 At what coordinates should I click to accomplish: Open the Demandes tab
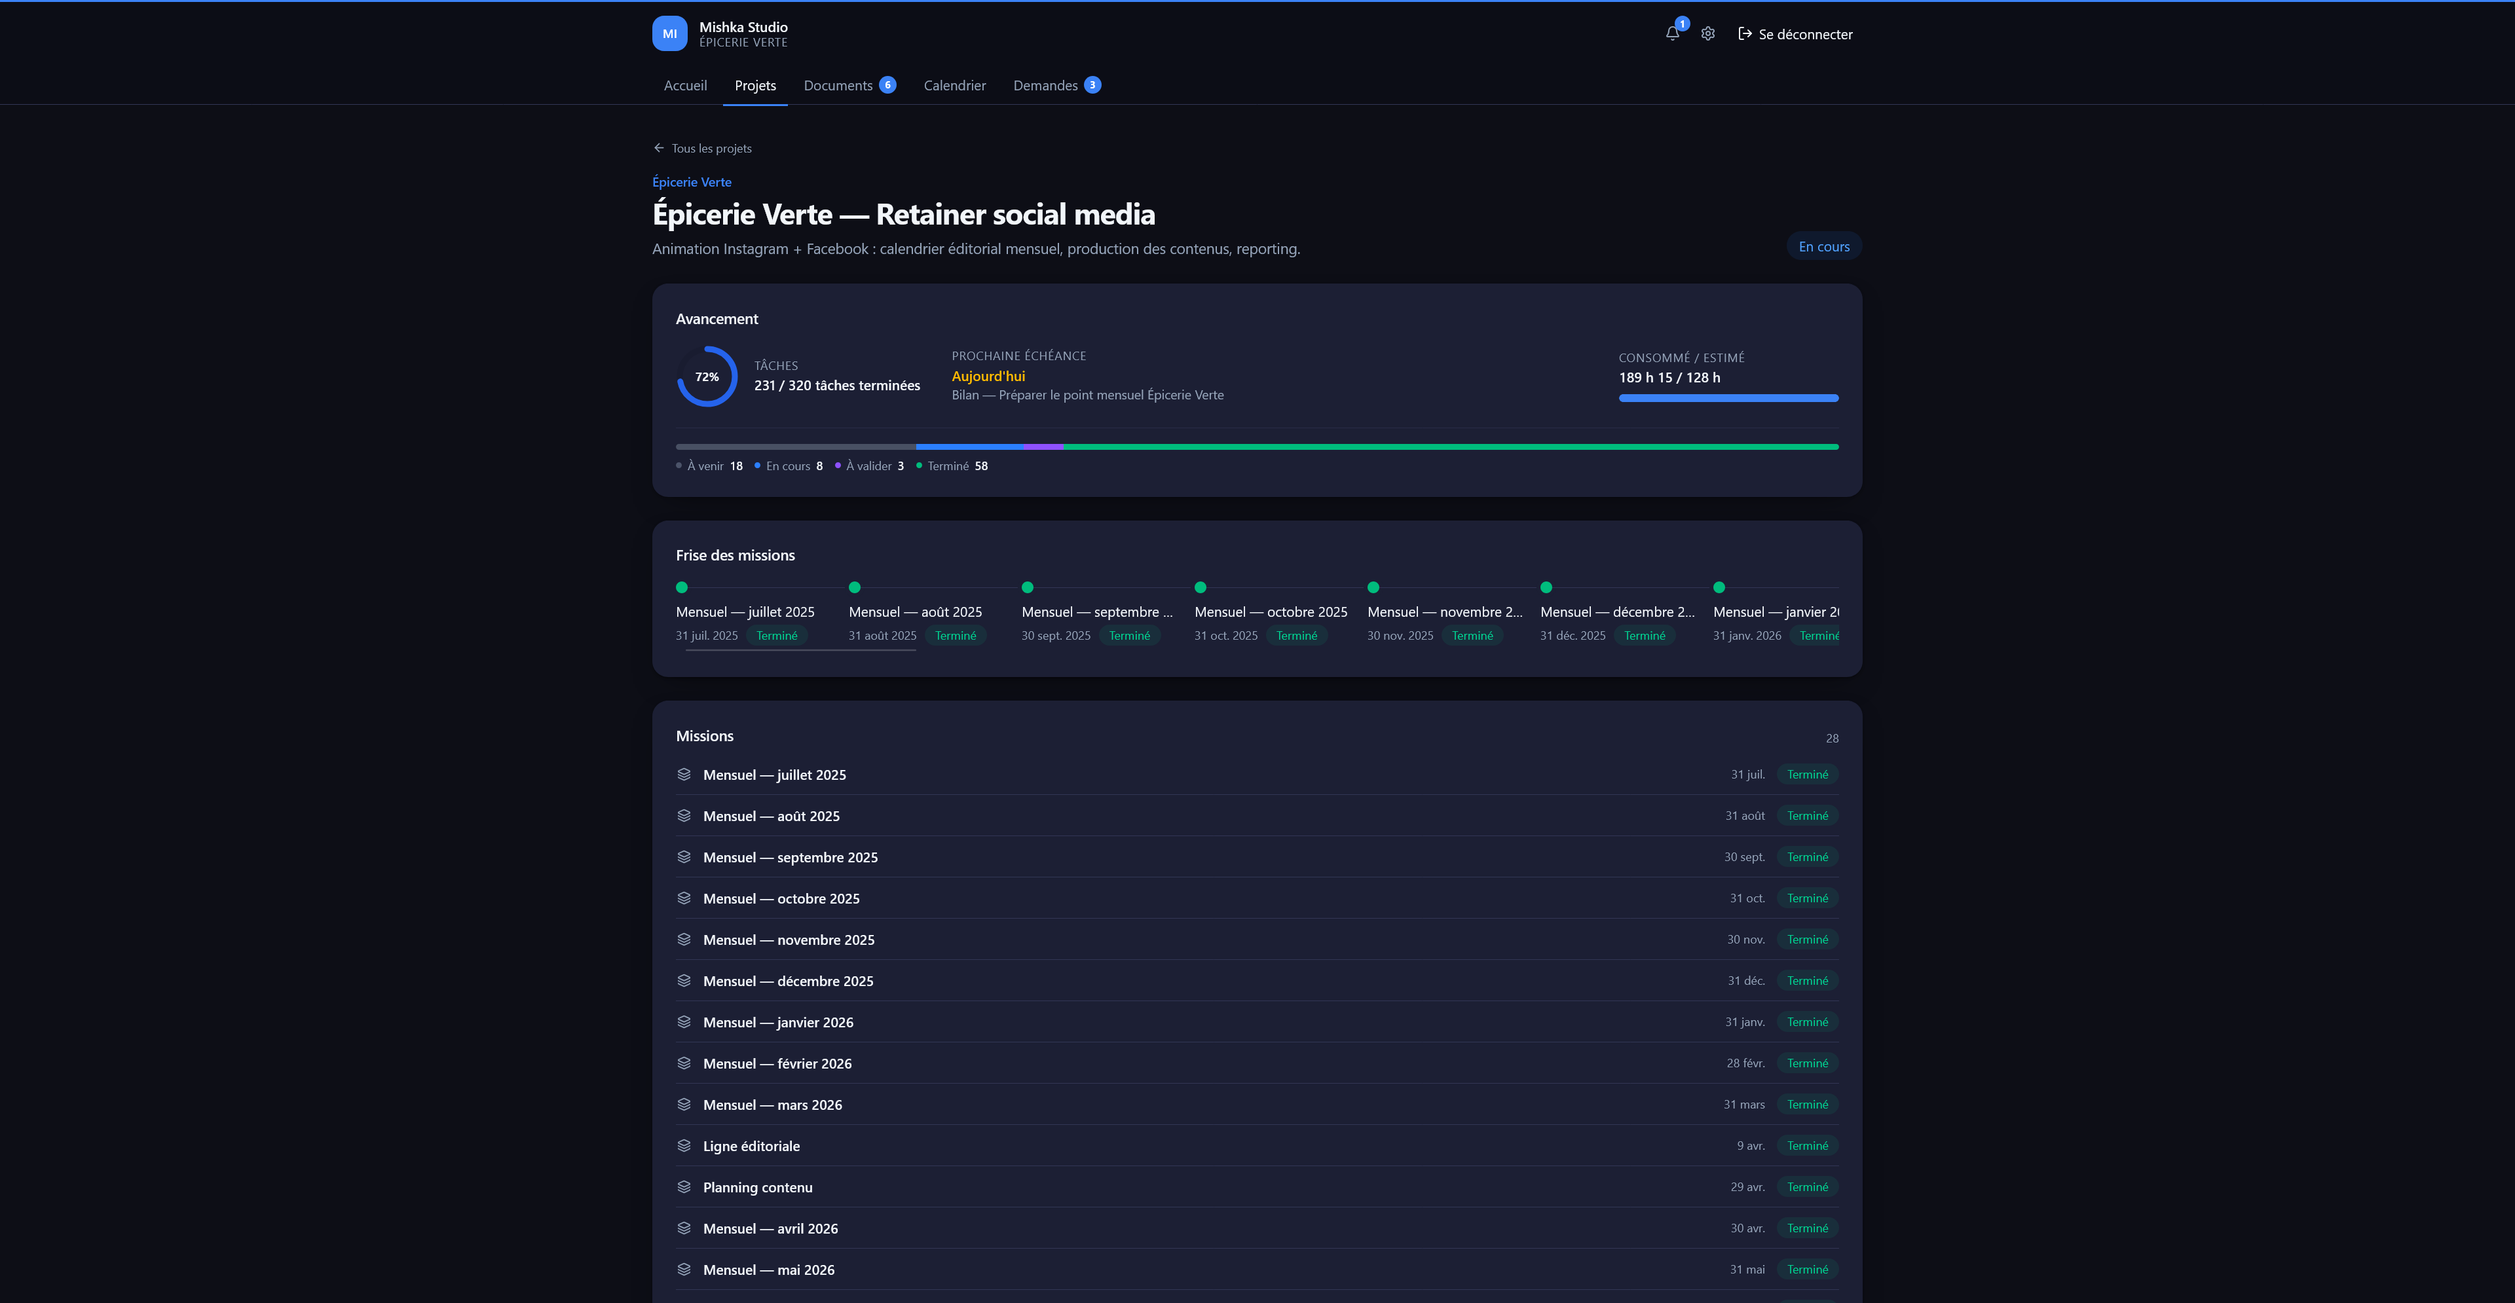[1057, 86]
